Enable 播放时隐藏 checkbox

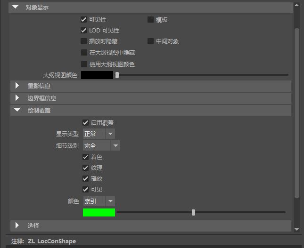click(83, 41)
